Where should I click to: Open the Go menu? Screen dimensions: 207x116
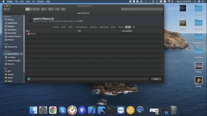[x=34, y=1]
